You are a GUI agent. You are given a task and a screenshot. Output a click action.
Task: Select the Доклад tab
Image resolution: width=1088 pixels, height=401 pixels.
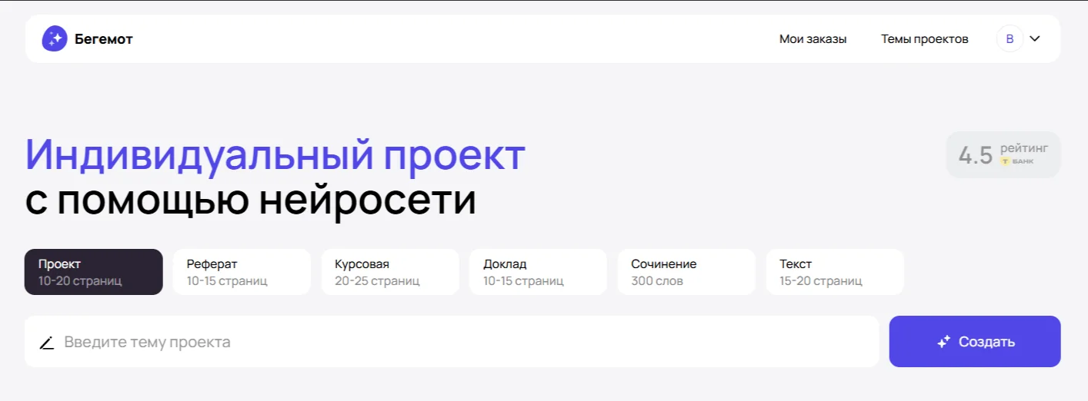click(x=538, y=272)
